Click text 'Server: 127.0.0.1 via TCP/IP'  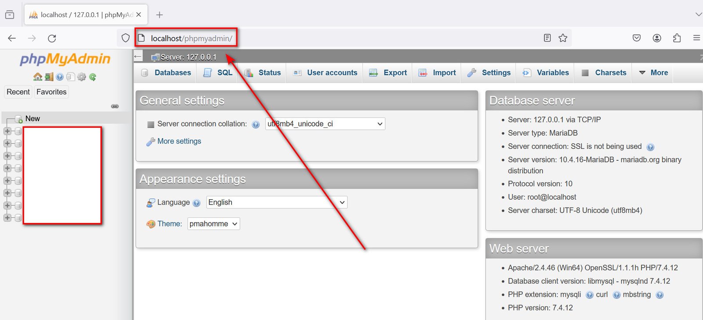click(x=554, y=119)
